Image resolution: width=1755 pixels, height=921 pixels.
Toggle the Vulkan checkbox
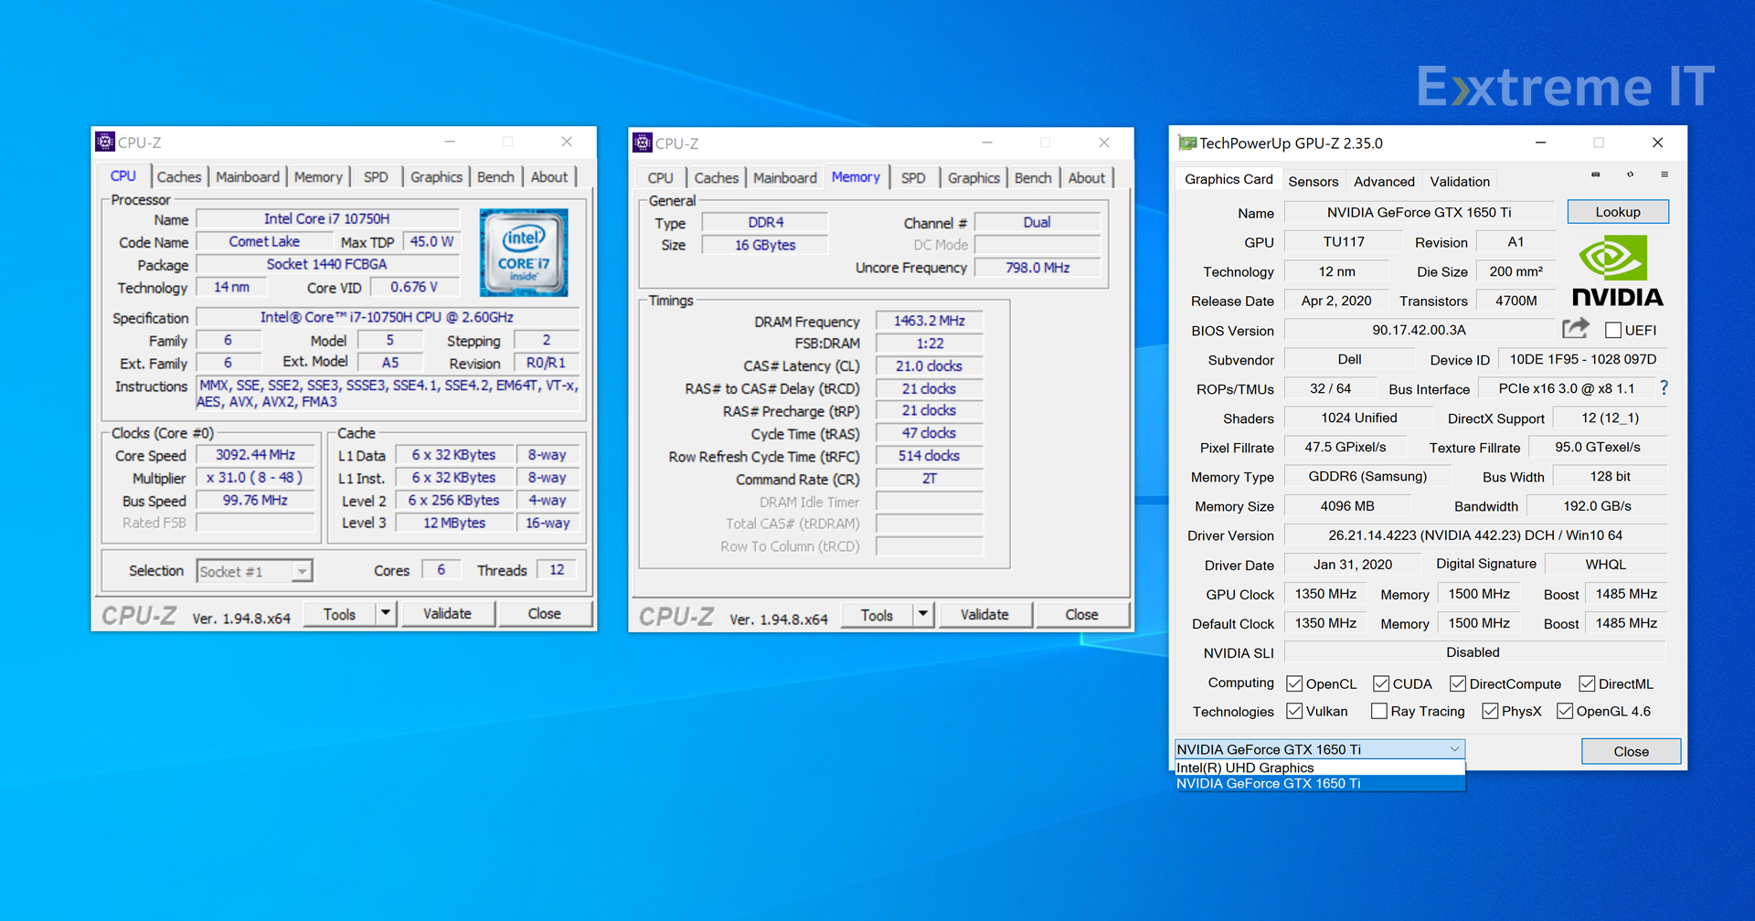coord(1294,711)
